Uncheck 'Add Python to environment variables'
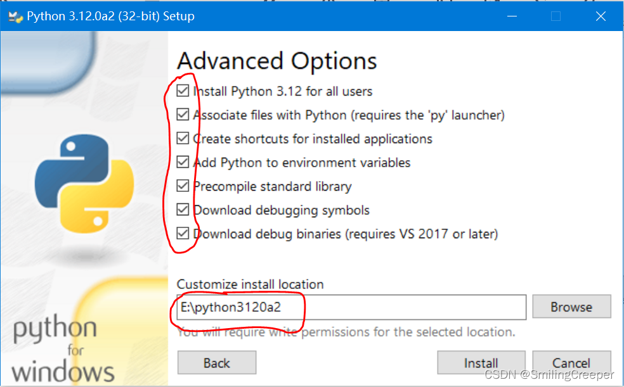This screenshot has height=387, width=624. (x=183, y=162)
